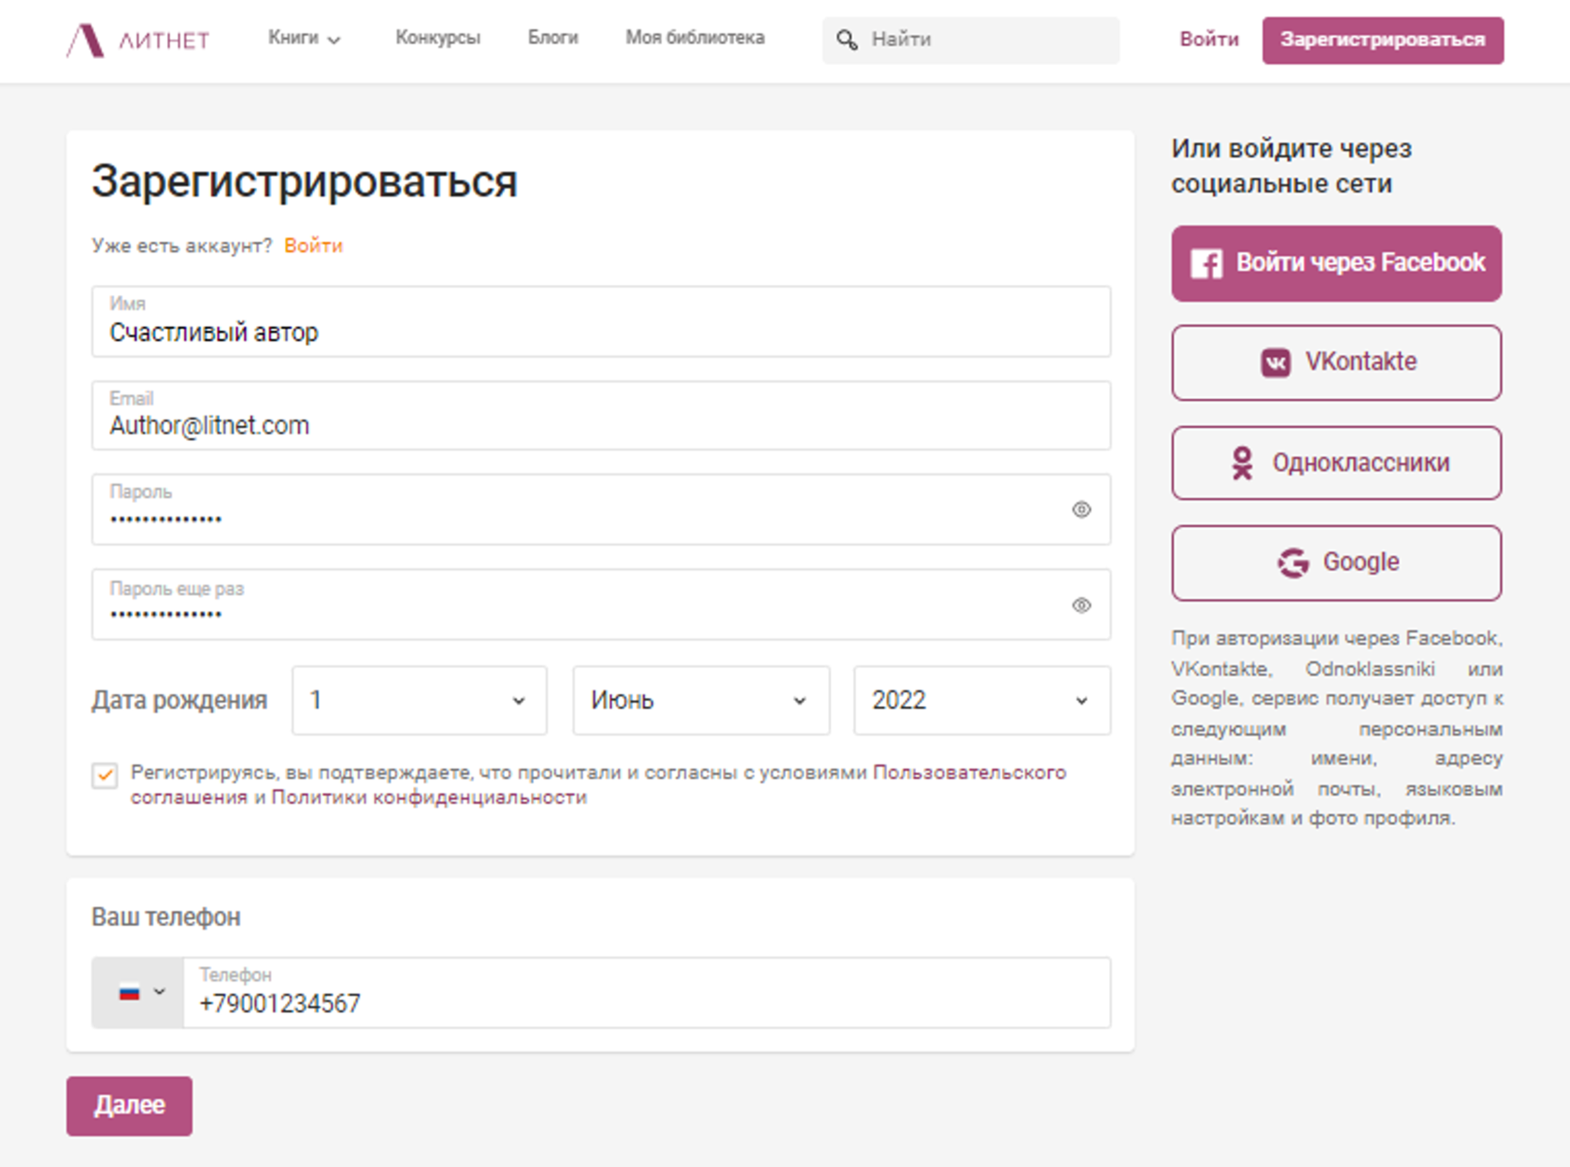This screenshot has width=1570, height=1167.
Task: Sign in with VKontakte
Action: 1336,363
